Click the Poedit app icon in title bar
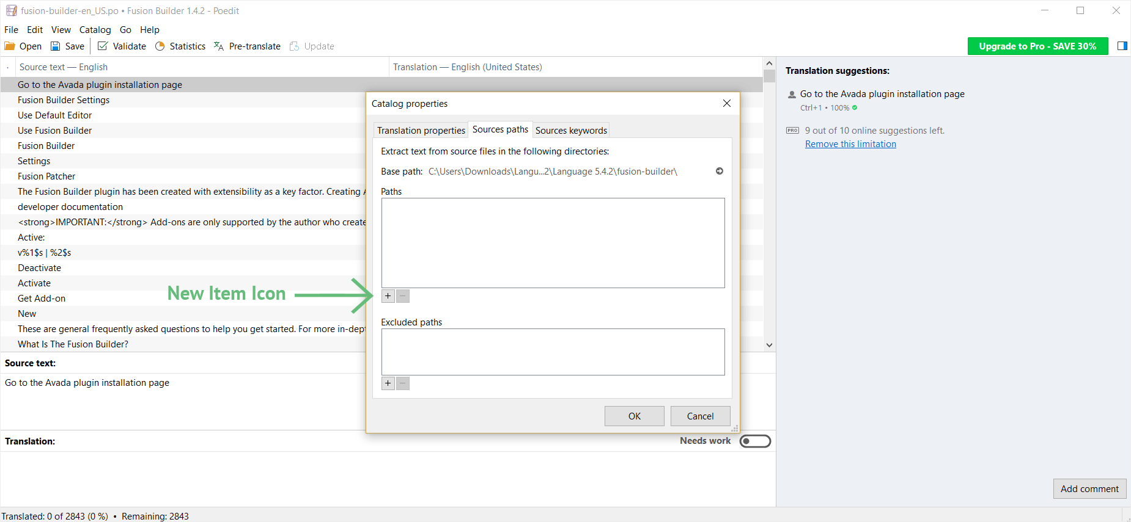The width and height of the screenshot is (1131, 522). point(11,10)
